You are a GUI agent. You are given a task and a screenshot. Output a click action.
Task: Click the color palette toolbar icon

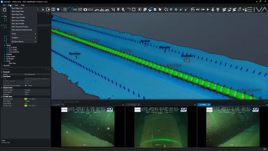[145, 10]
